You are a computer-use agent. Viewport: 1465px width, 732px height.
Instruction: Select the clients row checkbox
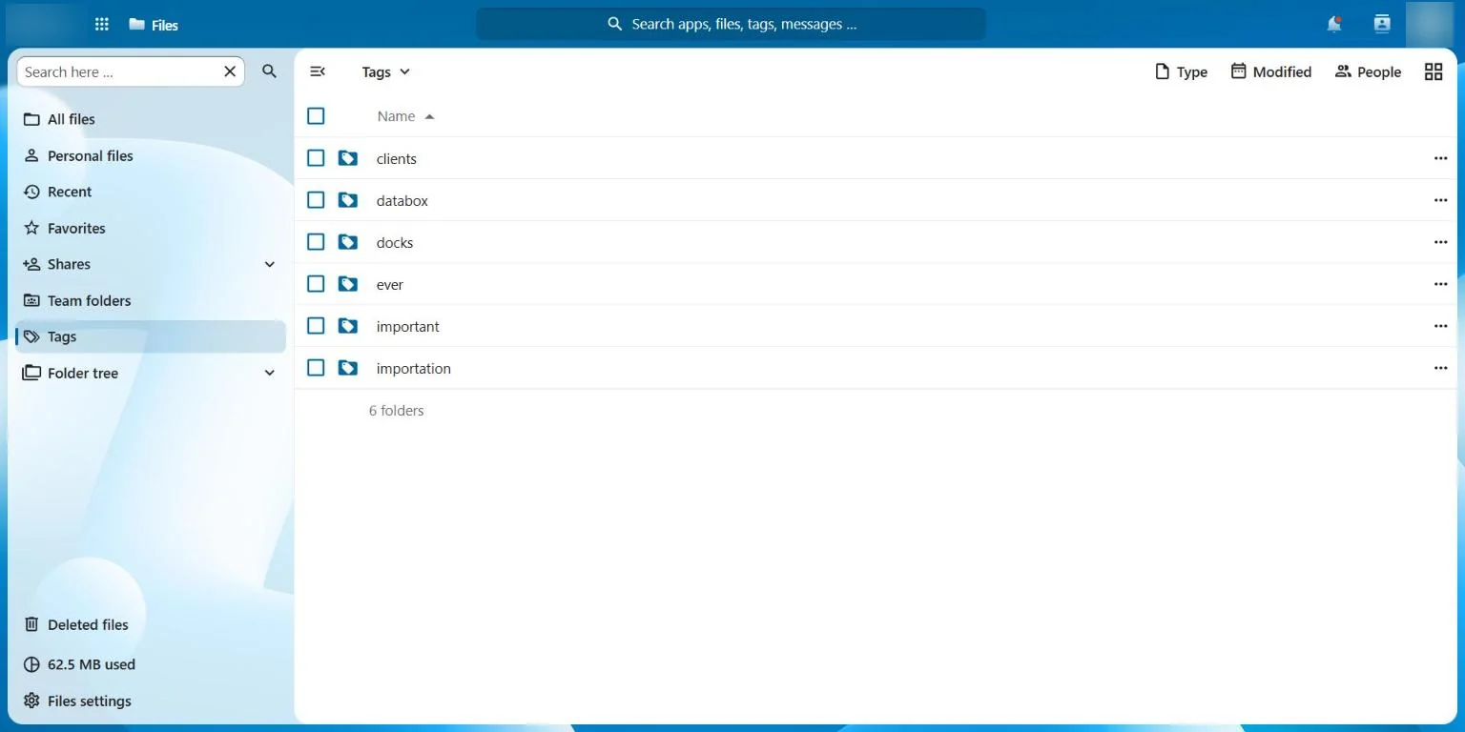pos(316,158)
